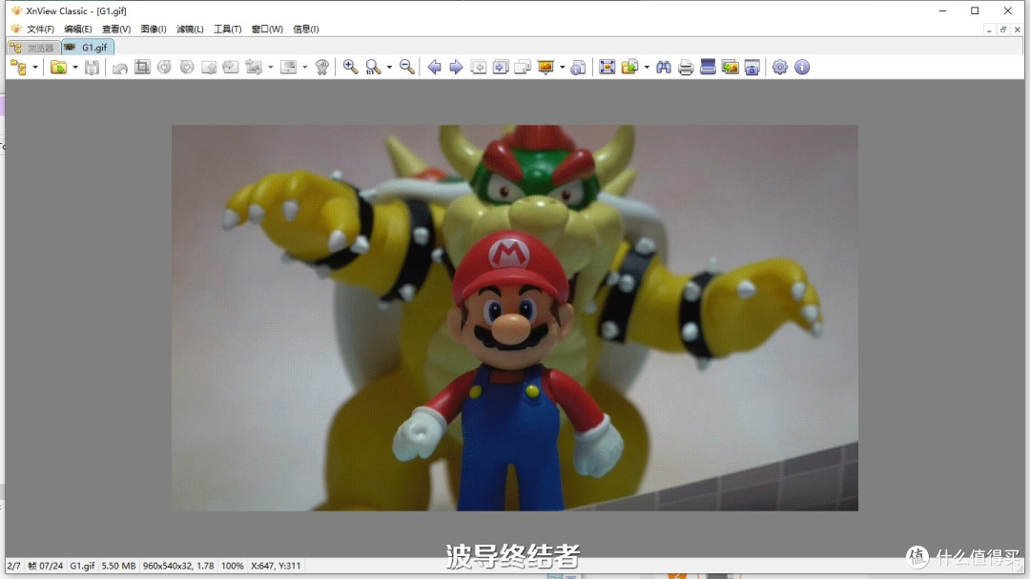
Task: Open the 文件(F) menu
Action: (x=40, y=30)
